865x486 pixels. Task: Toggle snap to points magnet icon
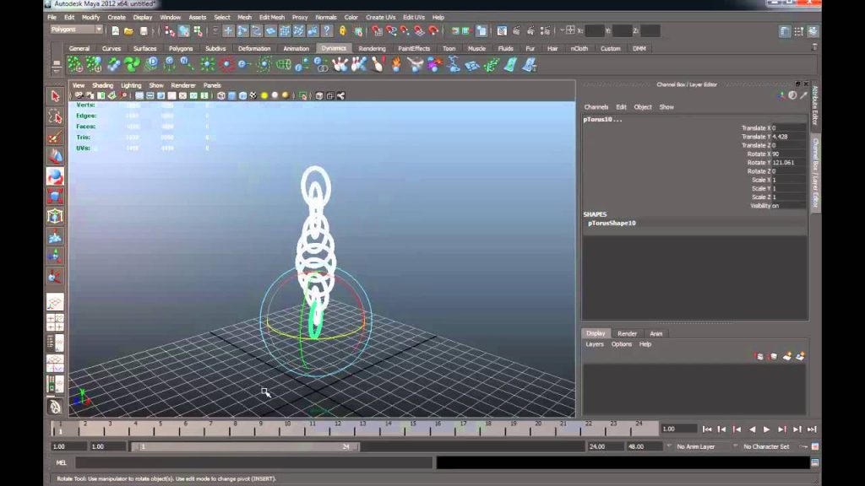405,31
